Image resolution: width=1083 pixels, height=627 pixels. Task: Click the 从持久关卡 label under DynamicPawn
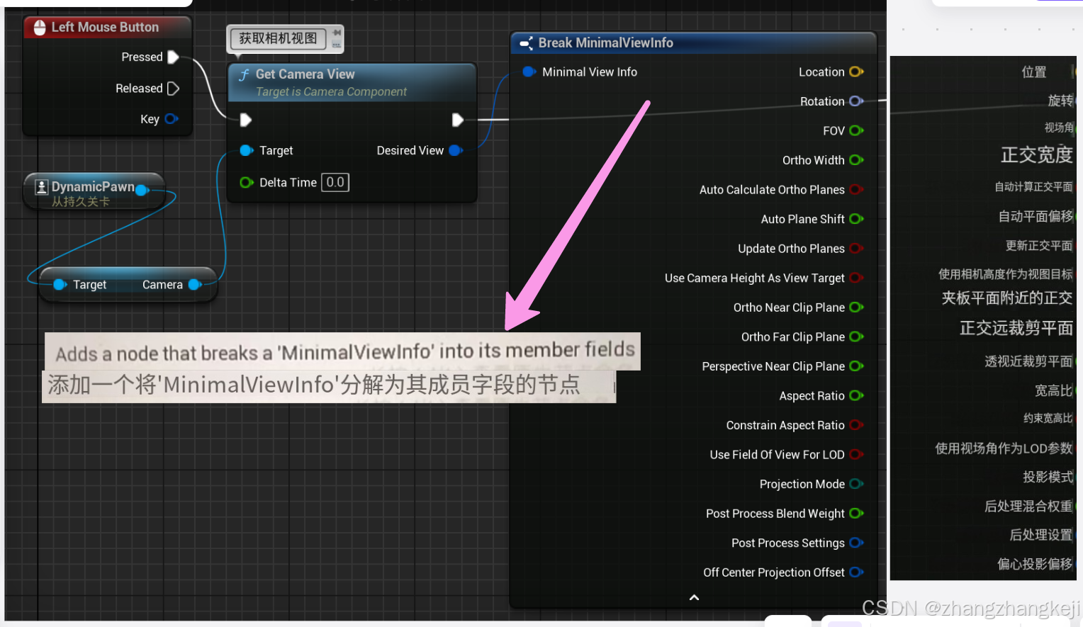[x=81, y=202]
